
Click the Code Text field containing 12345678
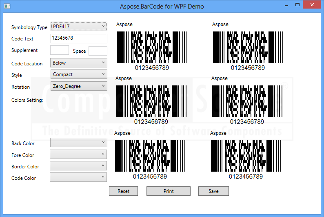tap(79, 38)
